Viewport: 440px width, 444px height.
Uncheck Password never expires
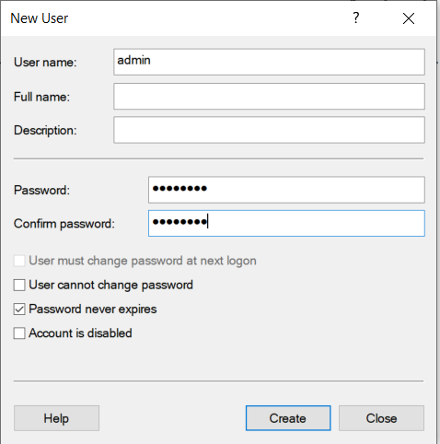(x=19, y=310)
